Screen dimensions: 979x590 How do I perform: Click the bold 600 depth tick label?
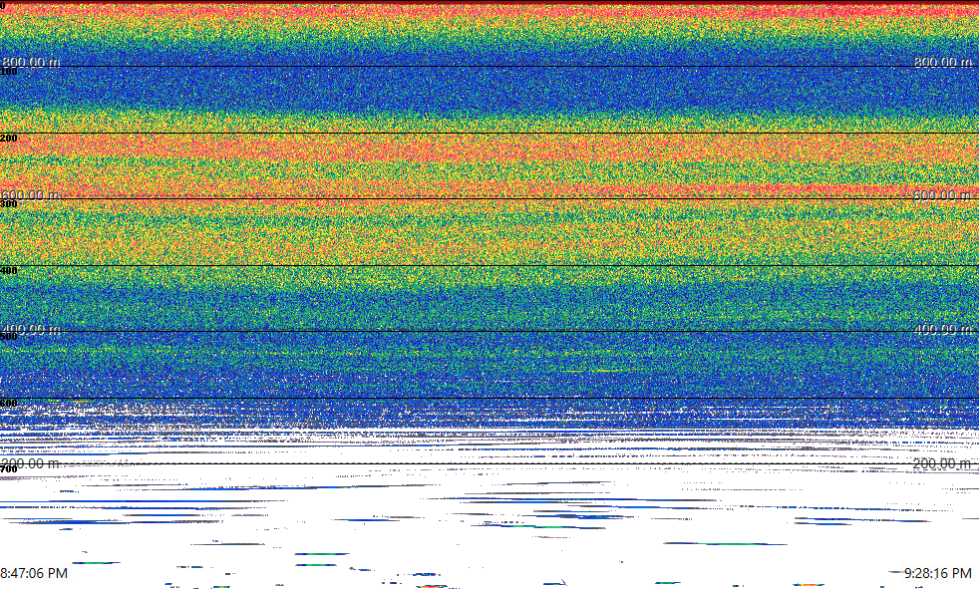(x=9, y=404)
